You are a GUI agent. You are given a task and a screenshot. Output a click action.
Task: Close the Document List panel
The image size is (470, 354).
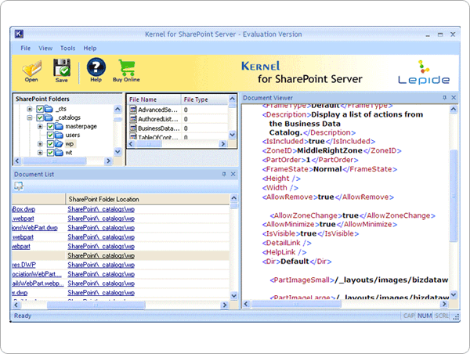tap(233, 174)
